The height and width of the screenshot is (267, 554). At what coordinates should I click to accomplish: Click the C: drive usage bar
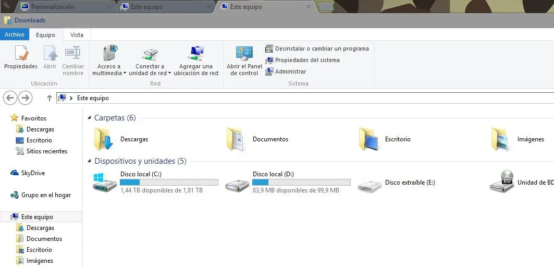click(169, 182)
